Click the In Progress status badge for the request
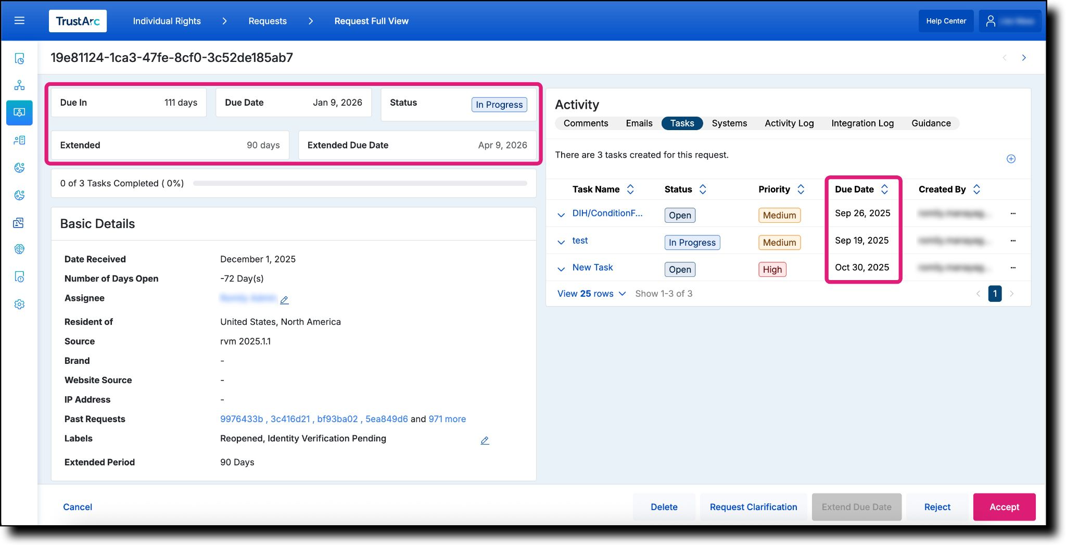This screenshot has width=1066, height=545. pos(499,105)
